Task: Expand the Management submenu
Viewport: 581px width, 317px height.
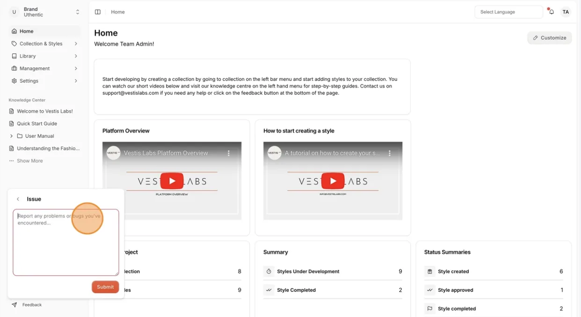Action: point(76,69)
